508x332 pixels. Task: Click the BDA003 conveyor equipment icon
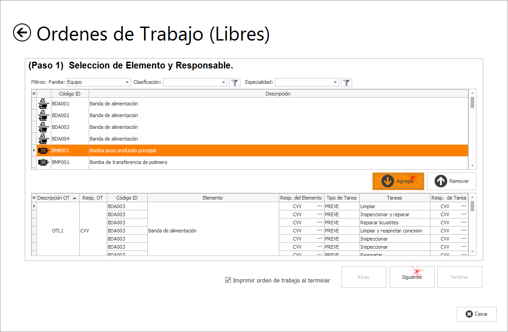tap(44, 127)
